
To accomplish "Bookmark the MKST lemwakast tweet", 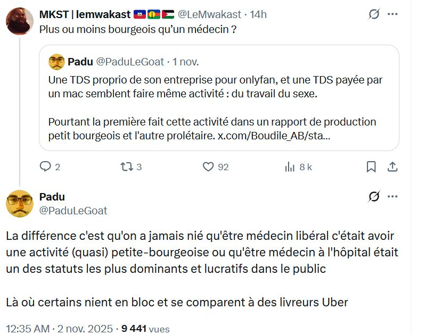I will 371,166.
